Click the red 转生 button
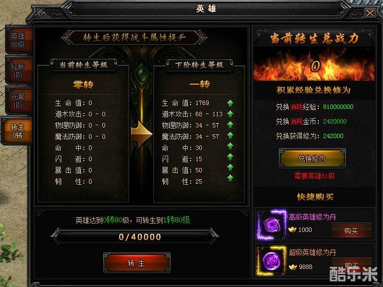The image size is (383, 287). [137, 263]
